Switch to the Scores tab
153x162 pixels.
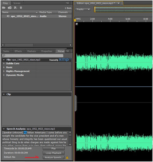[x=17, y=3]
